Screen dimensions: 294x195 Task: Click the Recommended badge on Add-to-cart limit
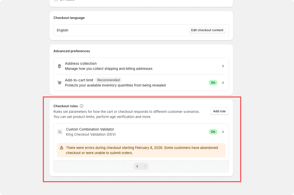[108, 80]
